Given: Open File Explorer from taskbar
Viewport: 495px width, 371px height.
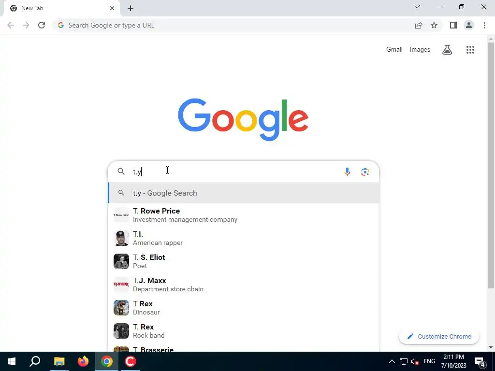Looking at the screenshot, I should [59, 361].
